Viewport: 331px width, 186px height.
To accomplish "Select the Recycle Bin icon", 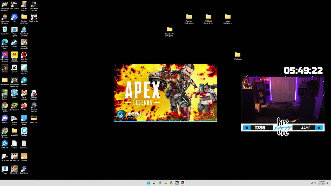I will click(x=5, y=31).
